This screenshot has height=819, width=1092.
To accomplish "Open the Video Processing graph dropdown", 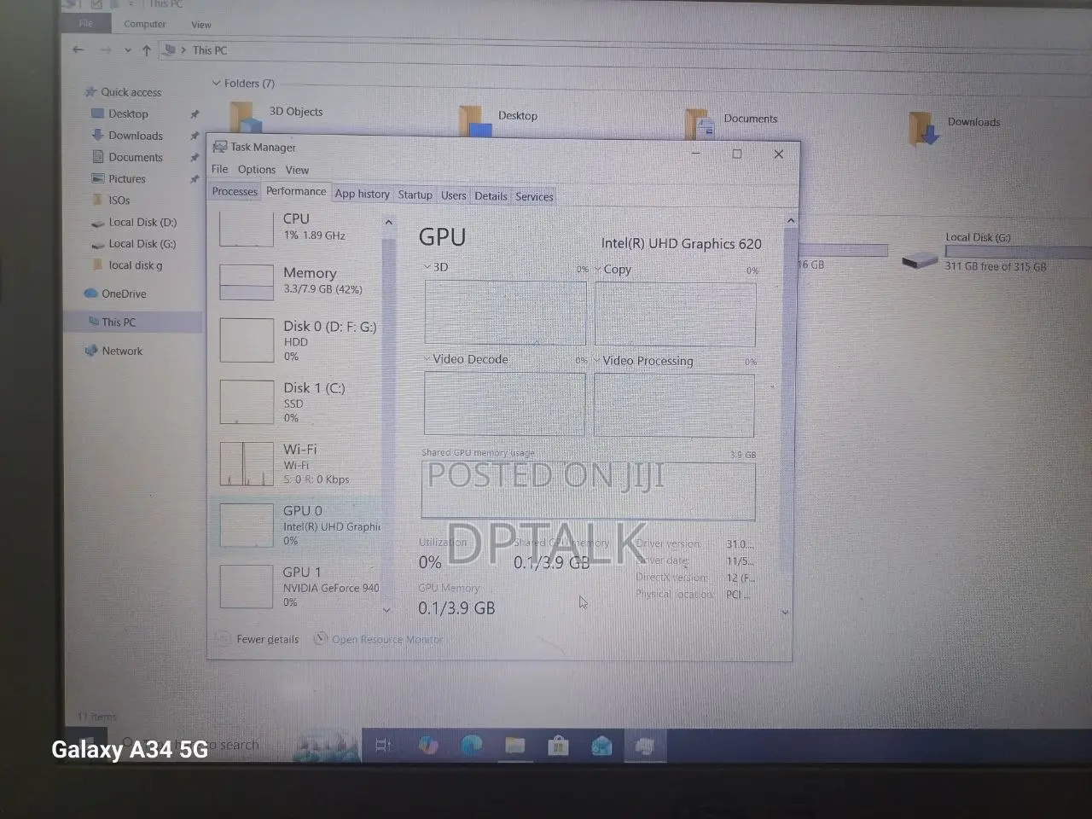I will point(597,361).
